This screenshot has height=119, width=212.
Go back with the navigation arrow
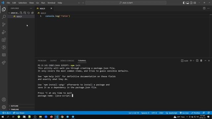tap(79, 3)
